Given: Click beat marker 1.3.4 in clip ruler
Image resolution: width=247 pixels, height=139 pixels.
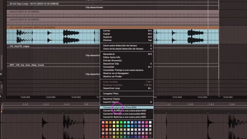Looking at the screenshot, I should click(232, 104).
